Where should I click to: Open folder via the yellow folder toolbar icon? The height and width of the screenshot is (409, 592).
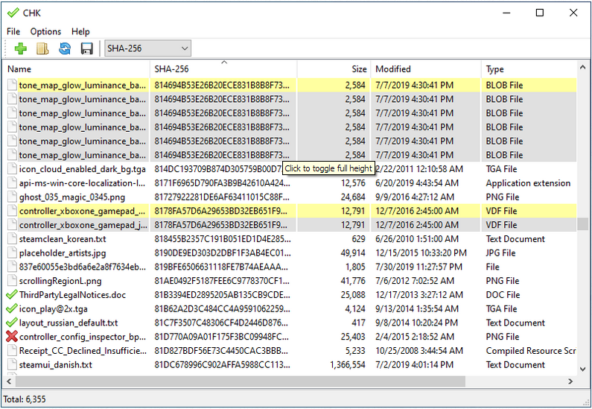point(42,48)
